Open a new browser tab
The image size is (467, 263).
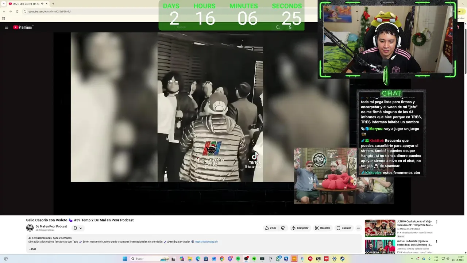(53, 4)
